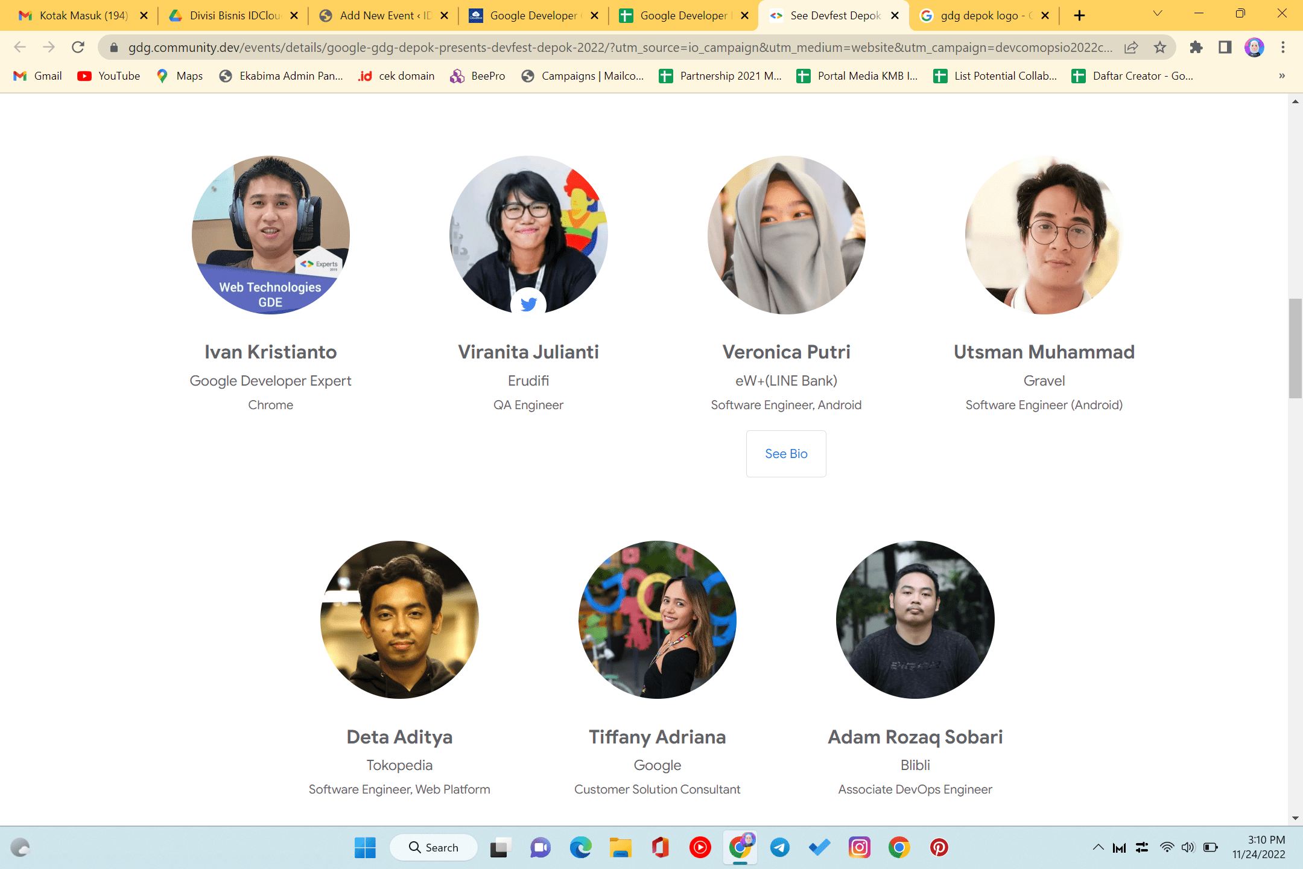Click the page vertical scrollbar thumb
This screenshot has width=1303, height=869.
pos(1295,348)
